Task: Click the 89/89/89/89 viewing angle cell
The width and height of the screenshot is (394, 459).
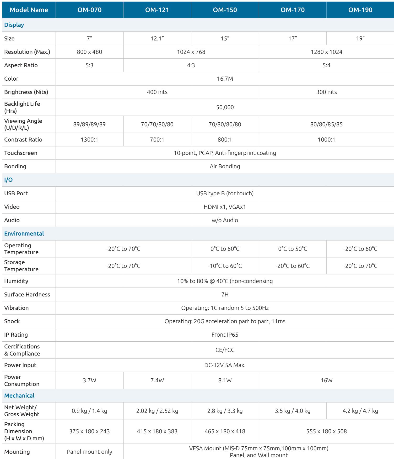Action: (x=89, y=124)
